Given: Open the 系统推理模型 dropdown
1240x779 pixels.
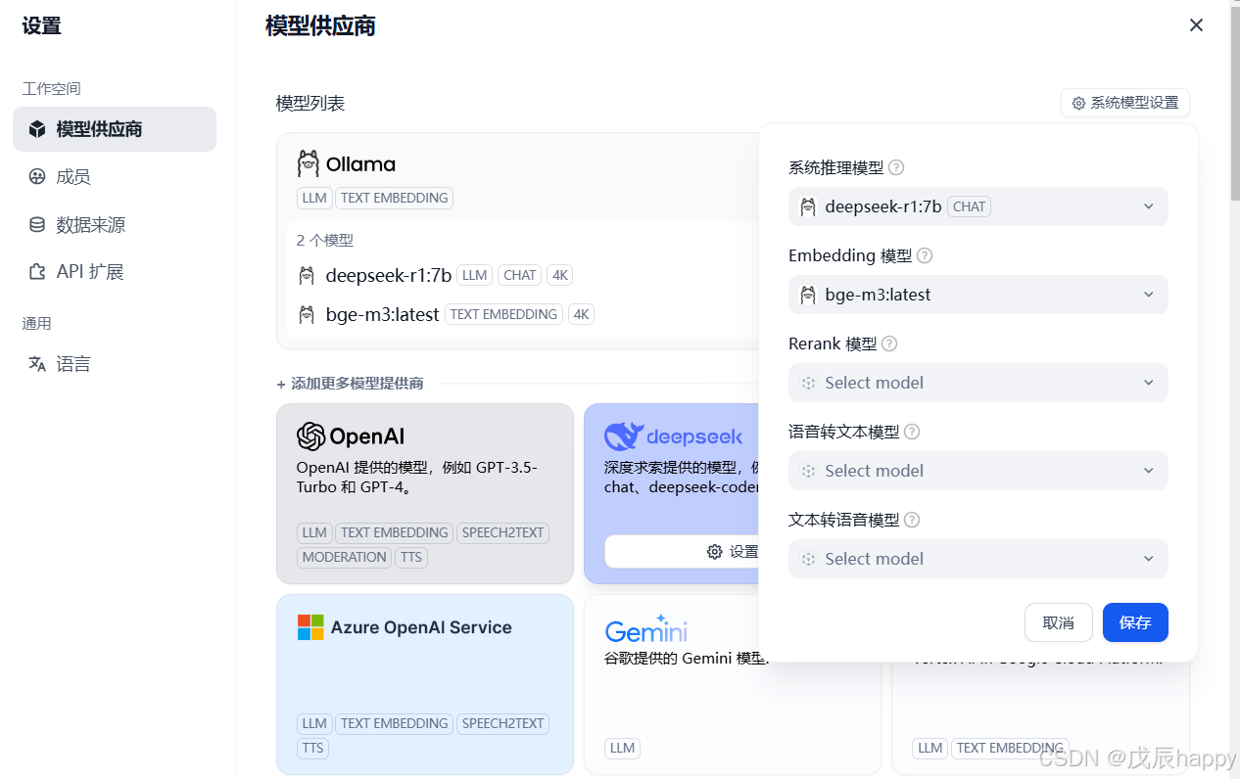Looking at the screenshot, I should 978,206.
